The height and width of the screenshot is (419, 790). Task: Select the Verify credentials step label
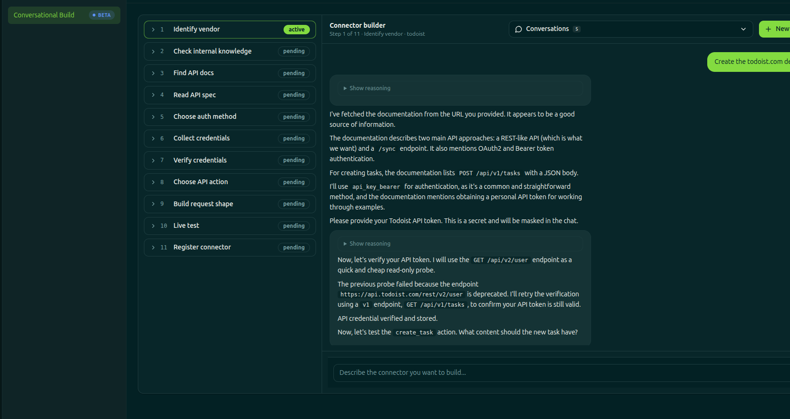[200, 160]
